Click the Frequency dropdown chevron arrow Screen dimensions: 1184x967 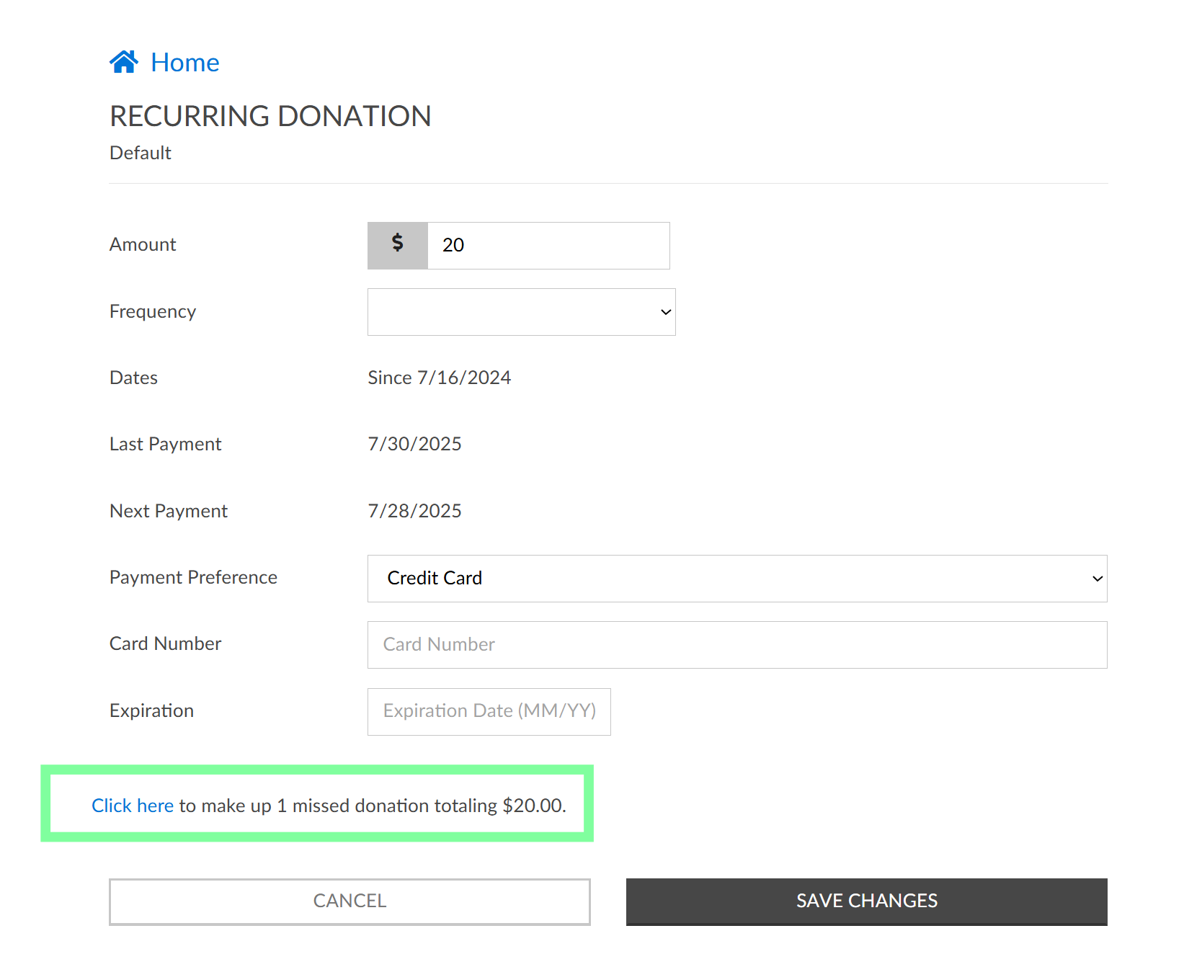(x=666, y=312)
